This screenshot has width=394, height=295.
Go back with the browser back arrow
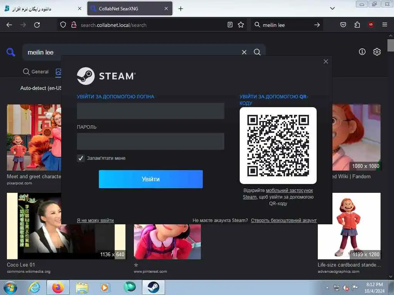pyautogui.click(x=9, y=25)
